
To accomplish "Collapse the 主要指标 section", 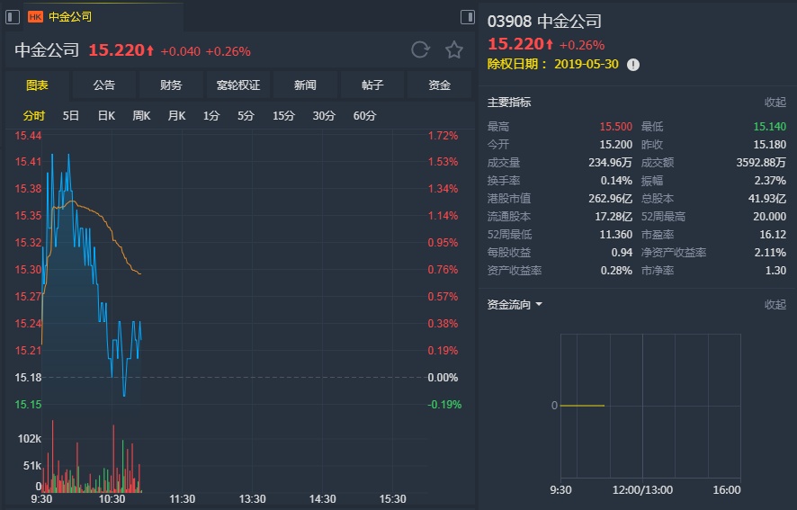I will 775,103.
